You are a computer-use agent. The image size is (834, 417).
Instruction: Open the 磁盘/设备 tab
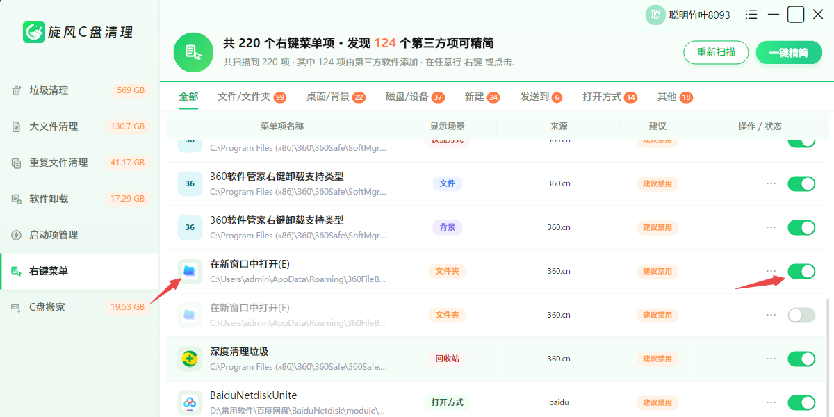pos(415,97)
